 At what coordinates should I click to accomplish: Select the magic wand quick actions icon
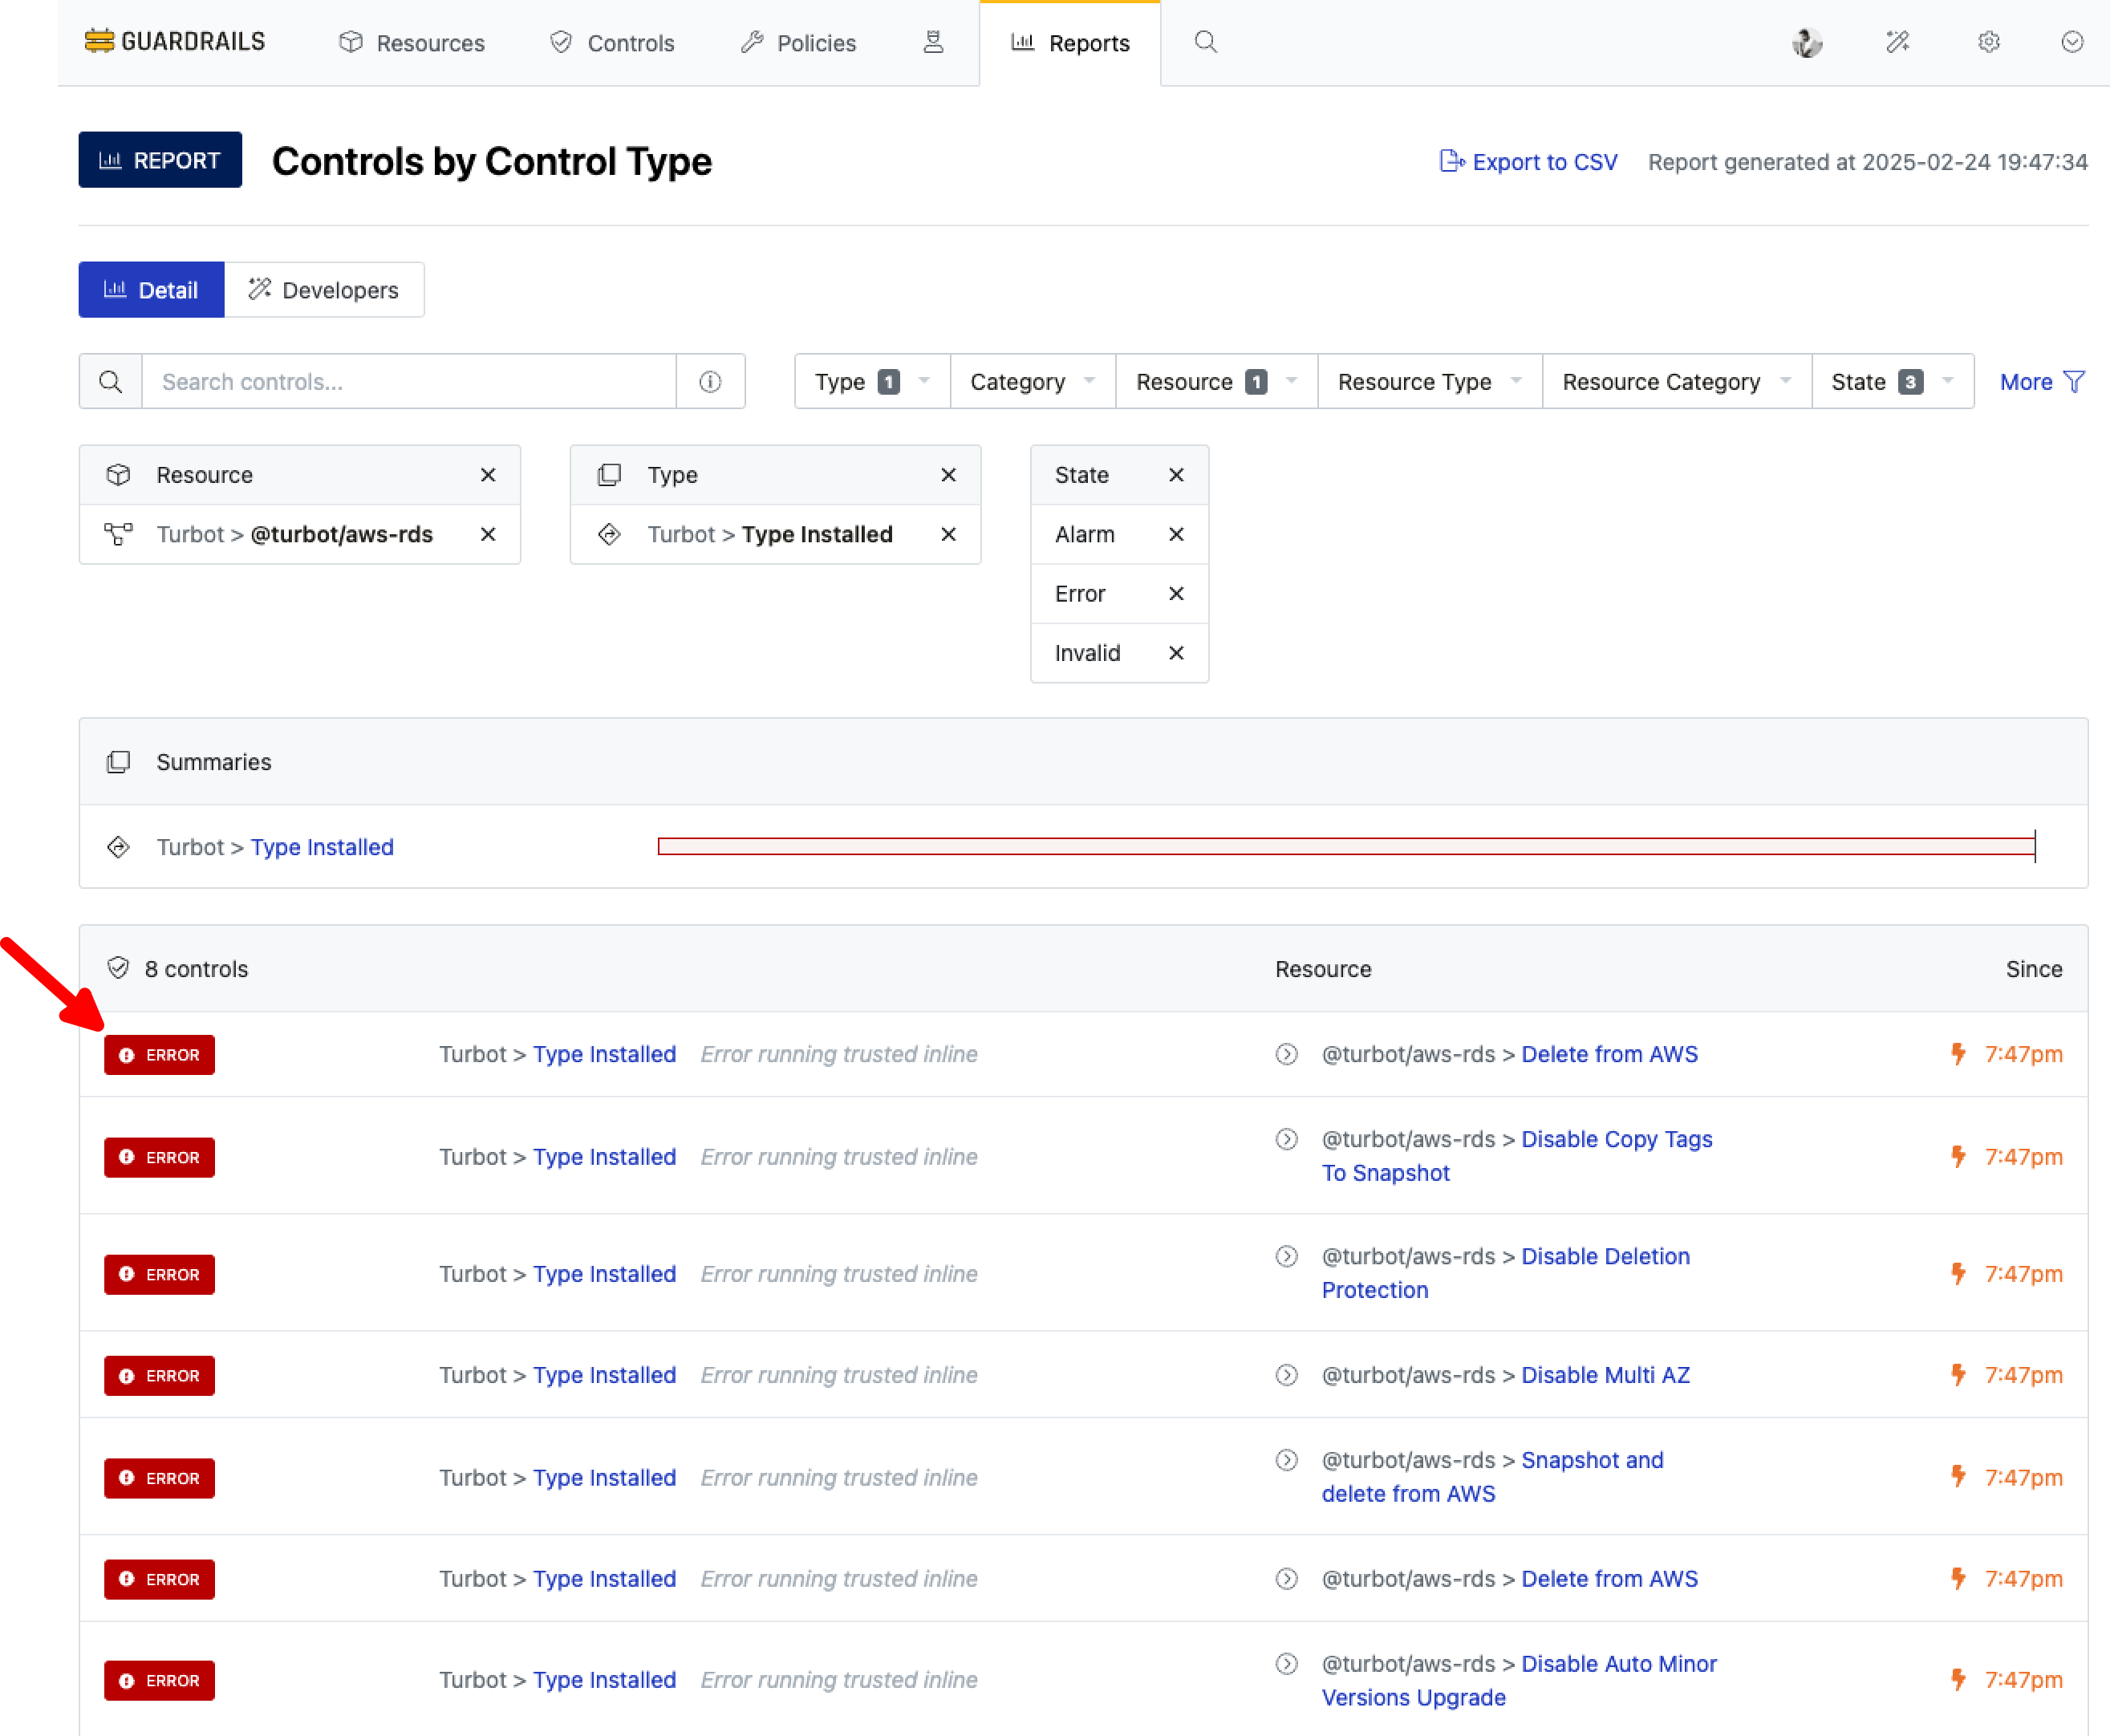(x=1897, y=42)
